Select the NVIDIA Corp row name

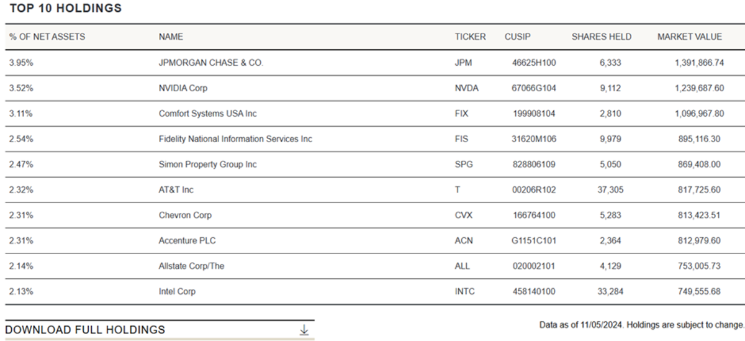pos(183,88)
